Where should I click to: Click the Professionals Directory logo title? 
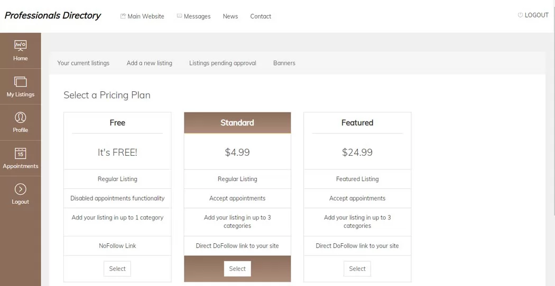[53, 15]
